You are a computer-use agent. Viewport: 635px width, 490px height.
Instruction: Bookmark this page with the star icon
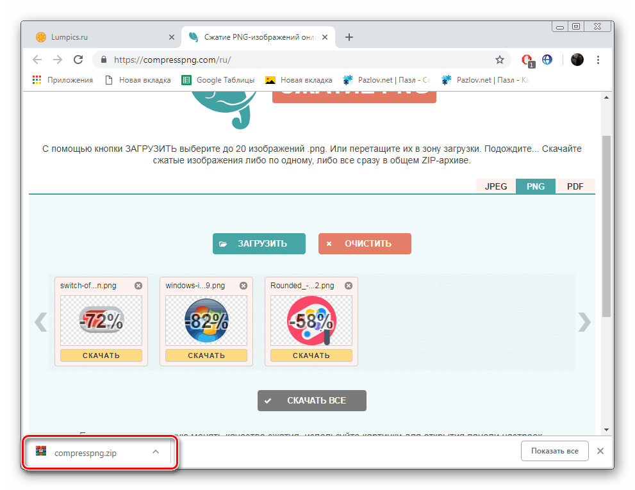tap(499, 59)
